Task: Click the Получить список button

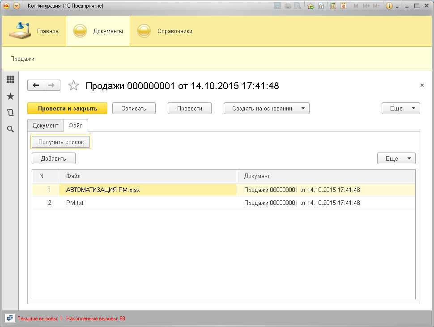Action: pyautogui.click(x=61, y=142)
